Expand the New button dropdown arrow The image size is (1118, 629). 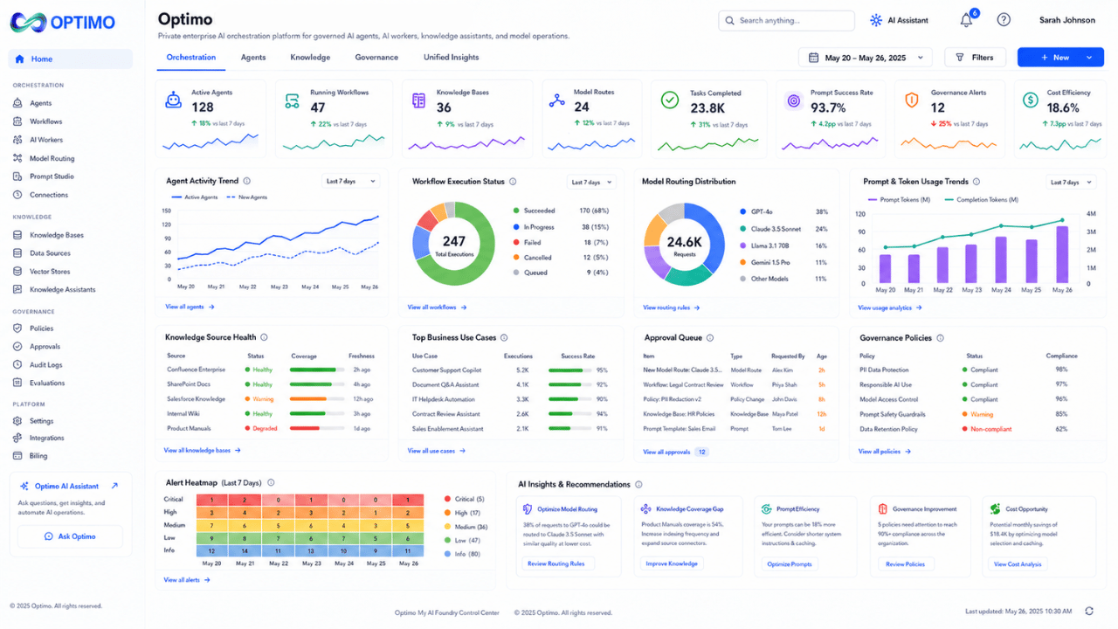[x=1089, y=58]
